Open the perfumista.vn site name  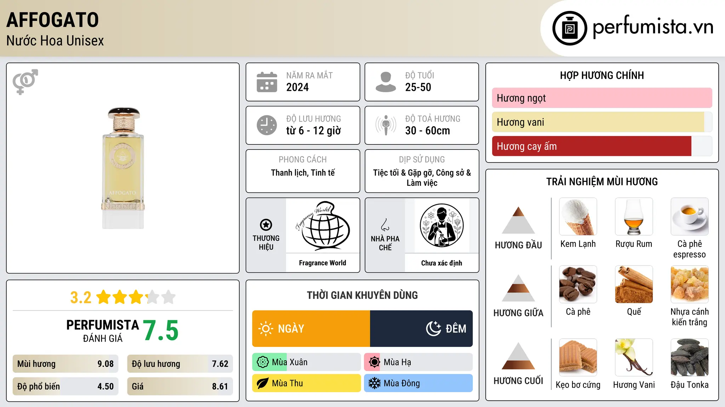click(653, 27)
